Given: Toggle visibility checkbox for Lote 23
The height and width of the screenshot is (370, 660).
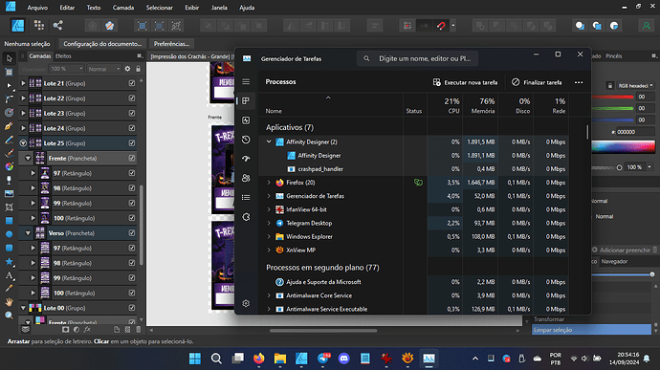Looking at the screenshot, I should coord(132,113).
